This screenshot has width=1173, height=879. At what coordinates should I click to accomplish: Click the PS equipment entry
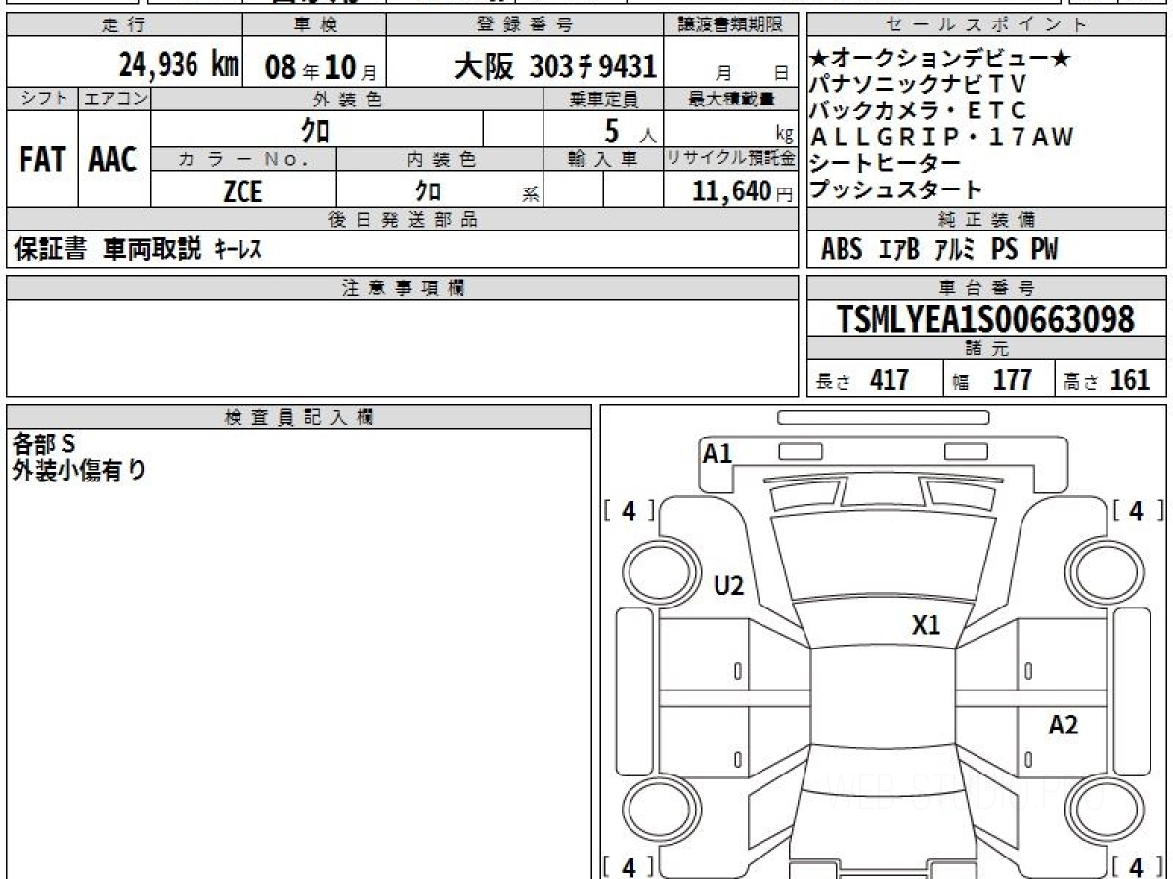coord(1005,250)
